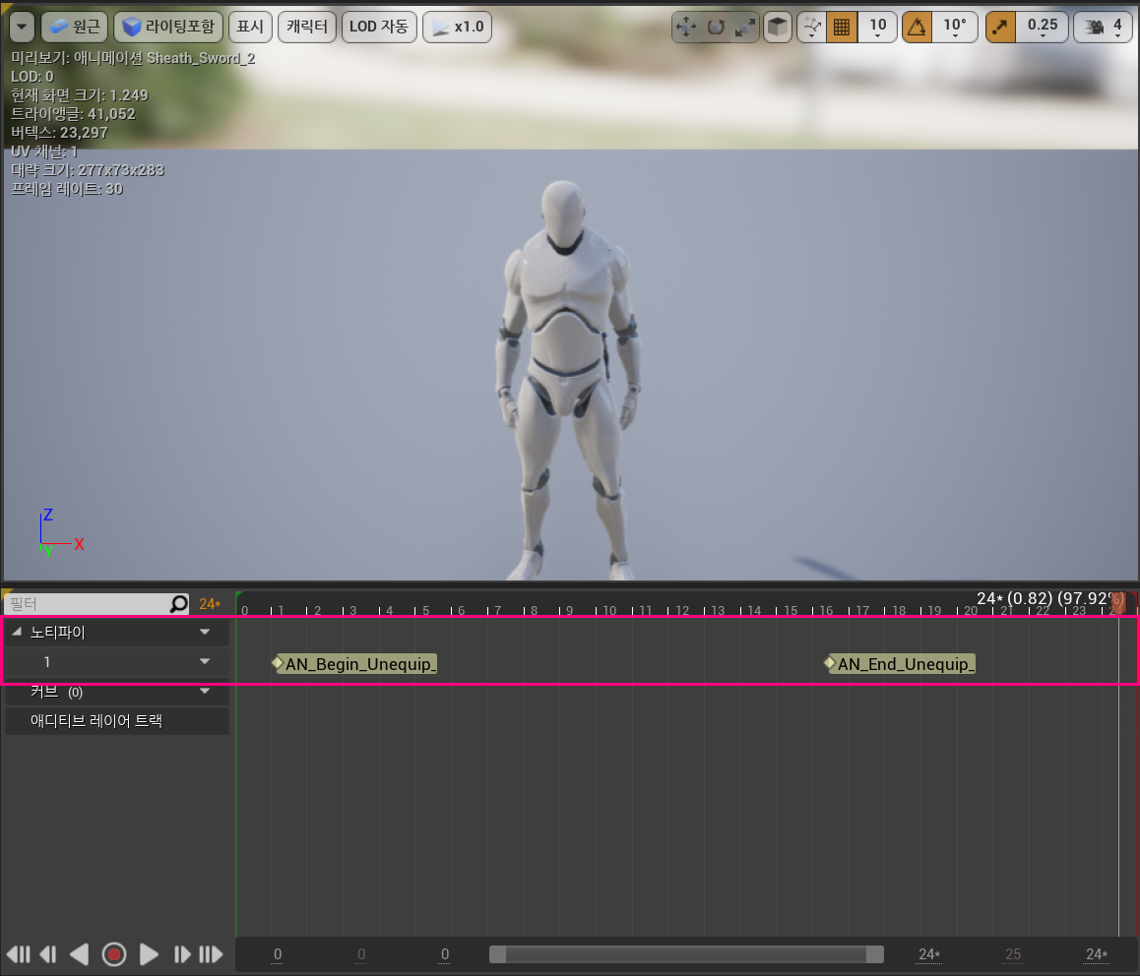This screenshot has height=976, width=1140.
Task: Click frame 5 on the timeline ruler
Action: point(425,610)
